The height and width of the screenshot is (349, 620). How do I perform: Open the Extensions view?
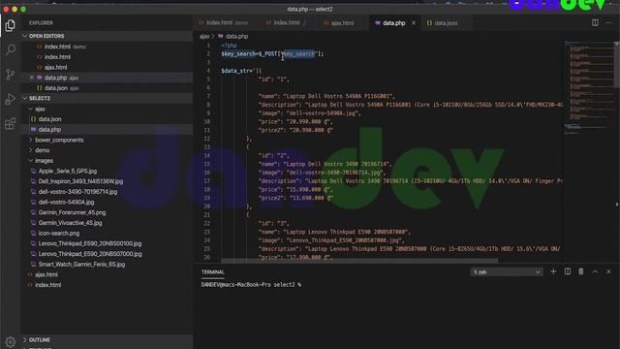pos(11,123)
